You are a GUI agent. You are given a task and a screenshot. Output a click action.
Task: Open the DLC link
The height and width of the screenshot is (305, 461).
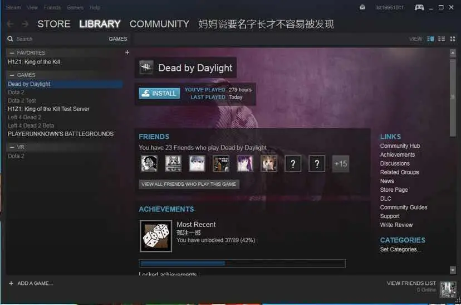coord(386,199)
